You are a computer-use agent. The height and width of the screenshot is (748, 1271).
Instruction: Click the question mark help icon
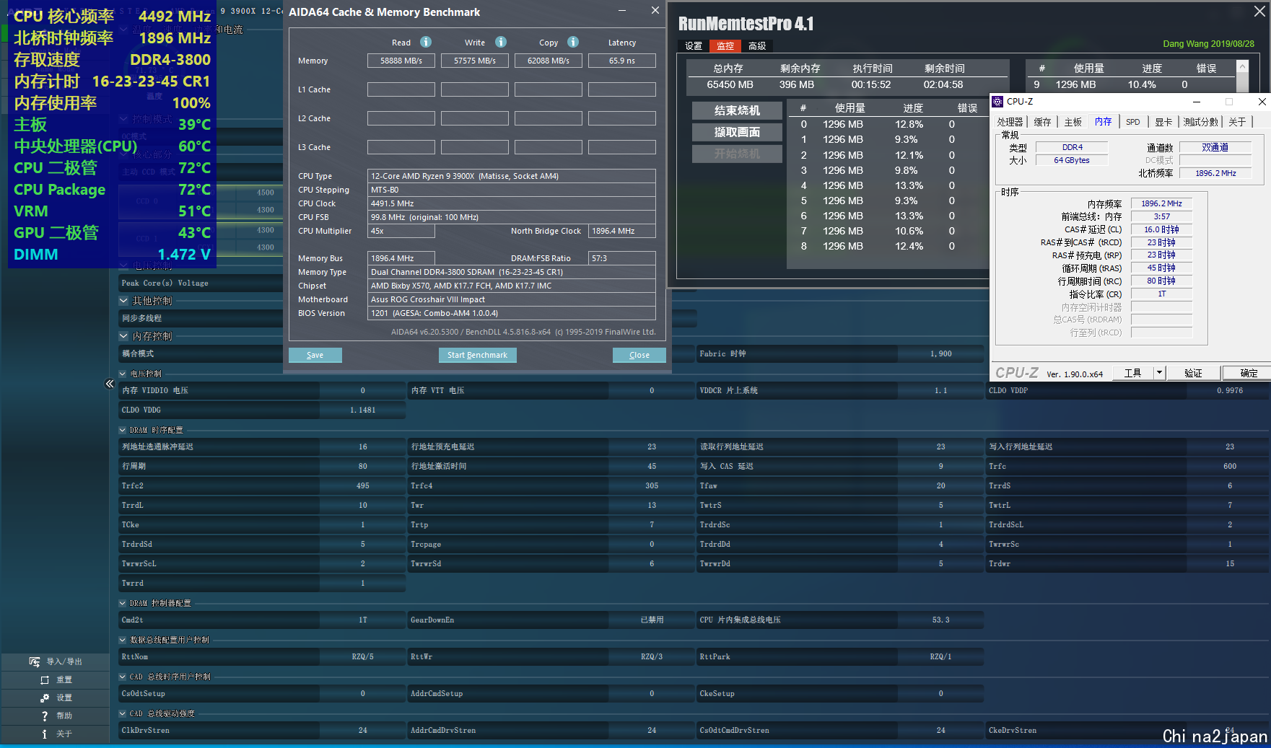(x=45, y=716)
